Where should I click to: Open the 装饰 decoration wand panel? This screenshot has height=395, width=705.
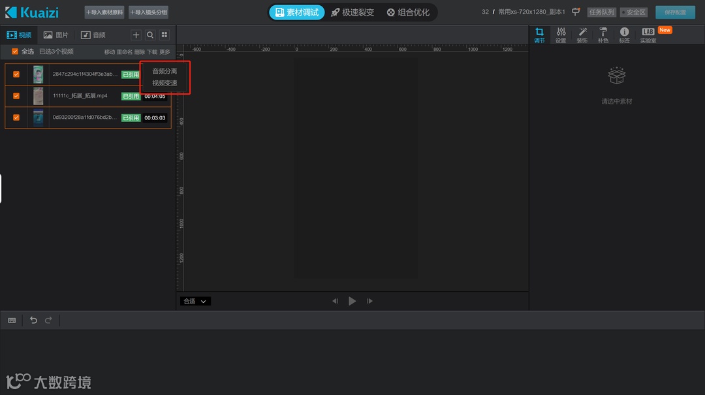point(582,35)
